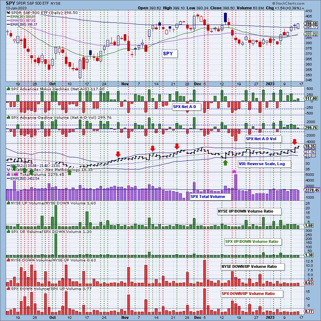Screen dimensions: 321x321
Task: Click the EMA(200) 395.17 legend entry
Action: tap(22, 24)
